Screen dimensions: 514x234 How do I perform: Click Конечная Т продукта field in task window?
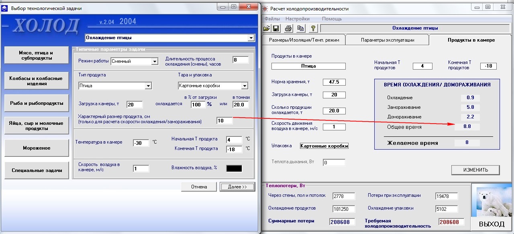[234, 149]
